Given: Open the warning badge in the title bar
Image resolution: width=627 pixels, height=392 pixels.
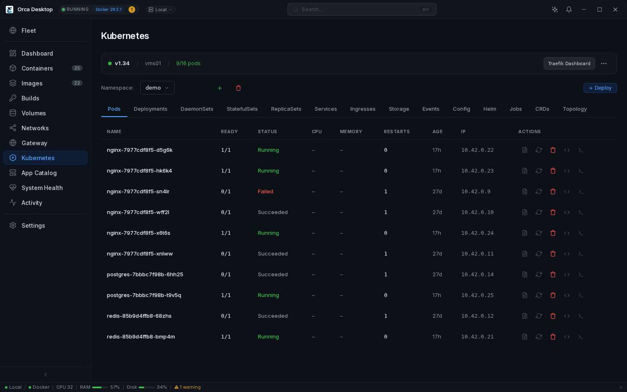Looking at the screenshot, I should [132, 10].
